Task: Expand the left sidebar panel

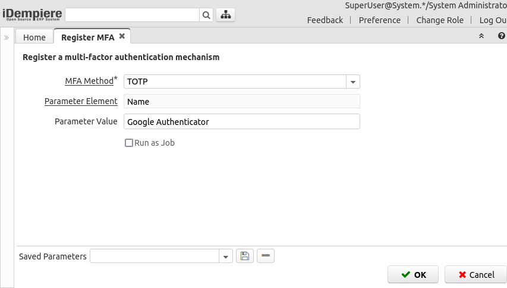Action: click(6, 37)
